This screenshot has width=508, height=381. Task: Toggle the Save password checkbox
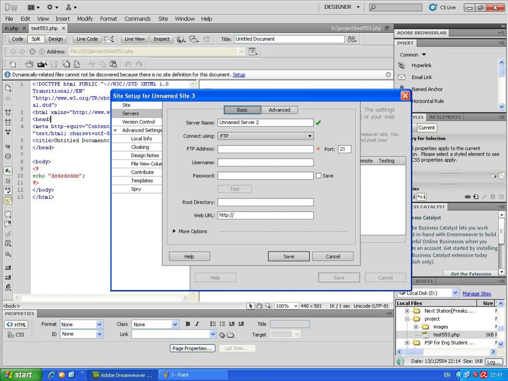coord(319,176)
